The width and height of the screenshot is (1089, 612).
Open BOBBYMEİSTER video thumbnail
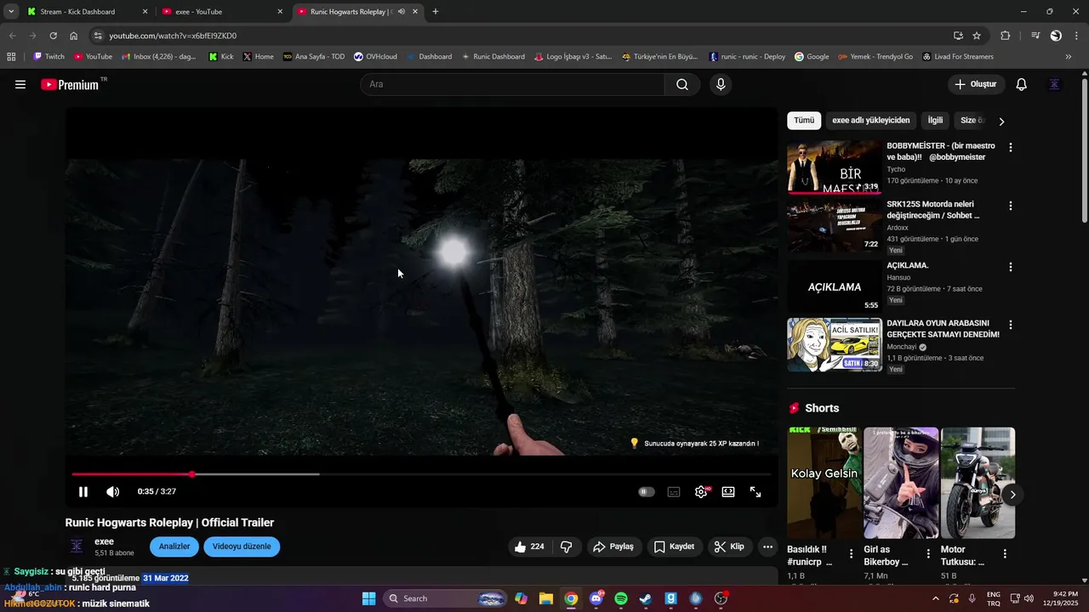tap(834, 167)
